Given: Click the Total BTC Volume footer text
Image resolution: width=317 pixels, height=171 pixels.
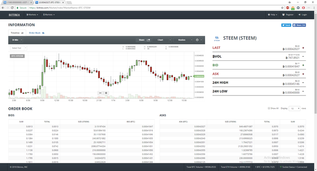Looking at the screenshot, I should click(x=201, y=167).
